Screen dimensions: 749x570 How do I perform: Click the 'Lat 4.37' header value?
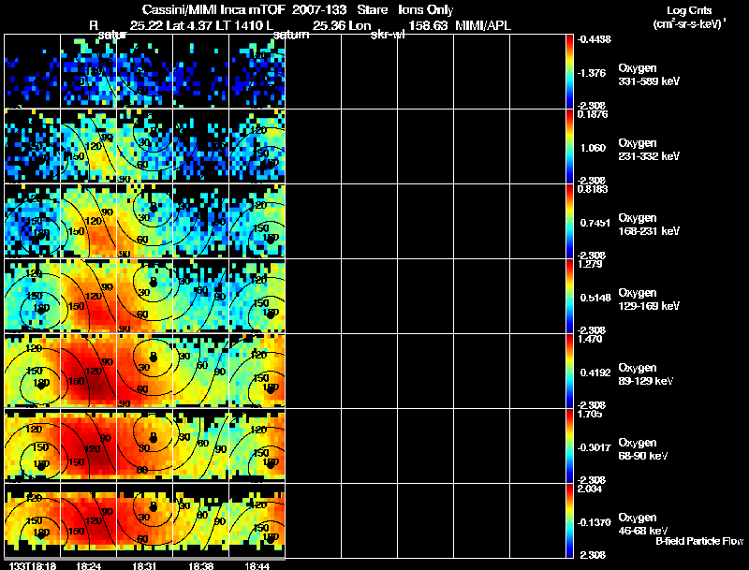[x=190, y=25]
